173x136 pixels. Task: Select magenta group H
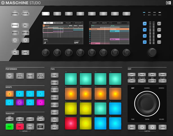(x=41, y=102)
